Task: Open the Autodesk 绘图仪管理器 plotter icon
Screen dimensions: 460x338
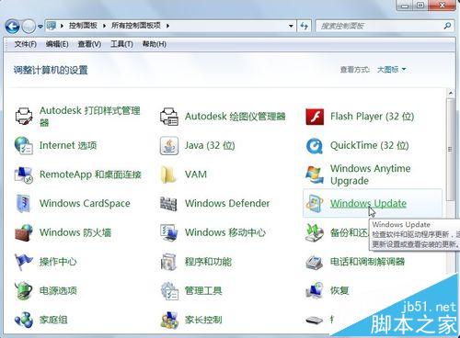Action: tap(169, 116)
